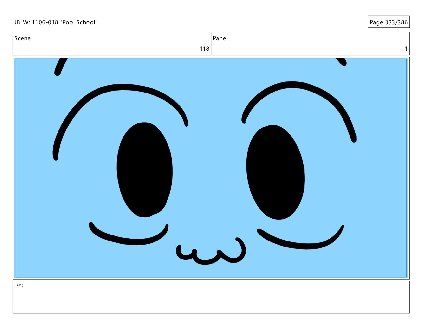Click the scene number '118'
Image resolution: width=423 pixels, height=326 pixels.
point(204,49)
